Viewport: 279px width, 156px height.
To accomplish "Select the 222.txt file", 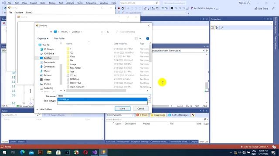I will pos(73,75).
